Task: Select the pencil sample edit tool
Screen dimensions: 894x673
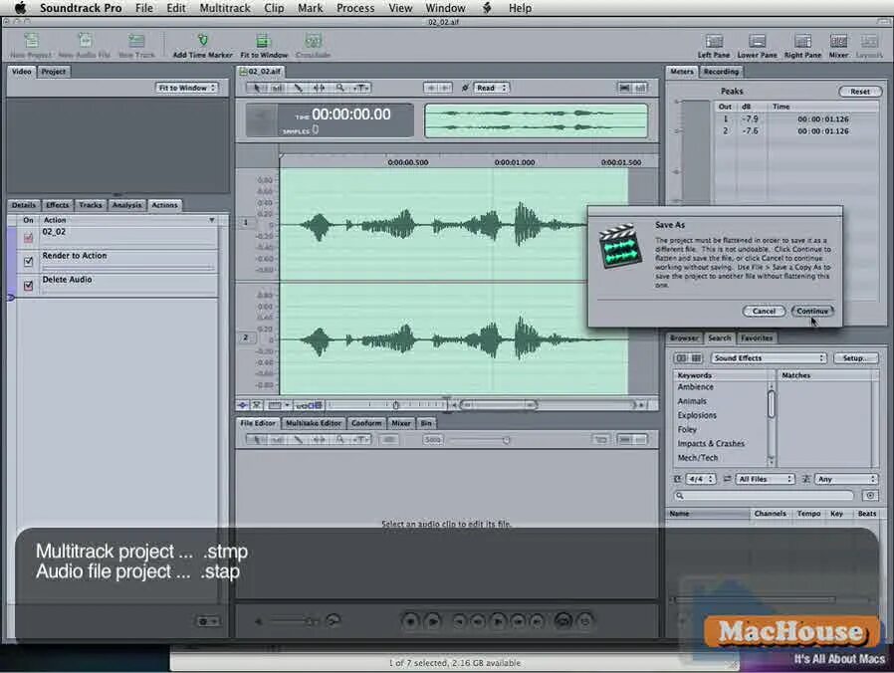Action: (299, 88)
